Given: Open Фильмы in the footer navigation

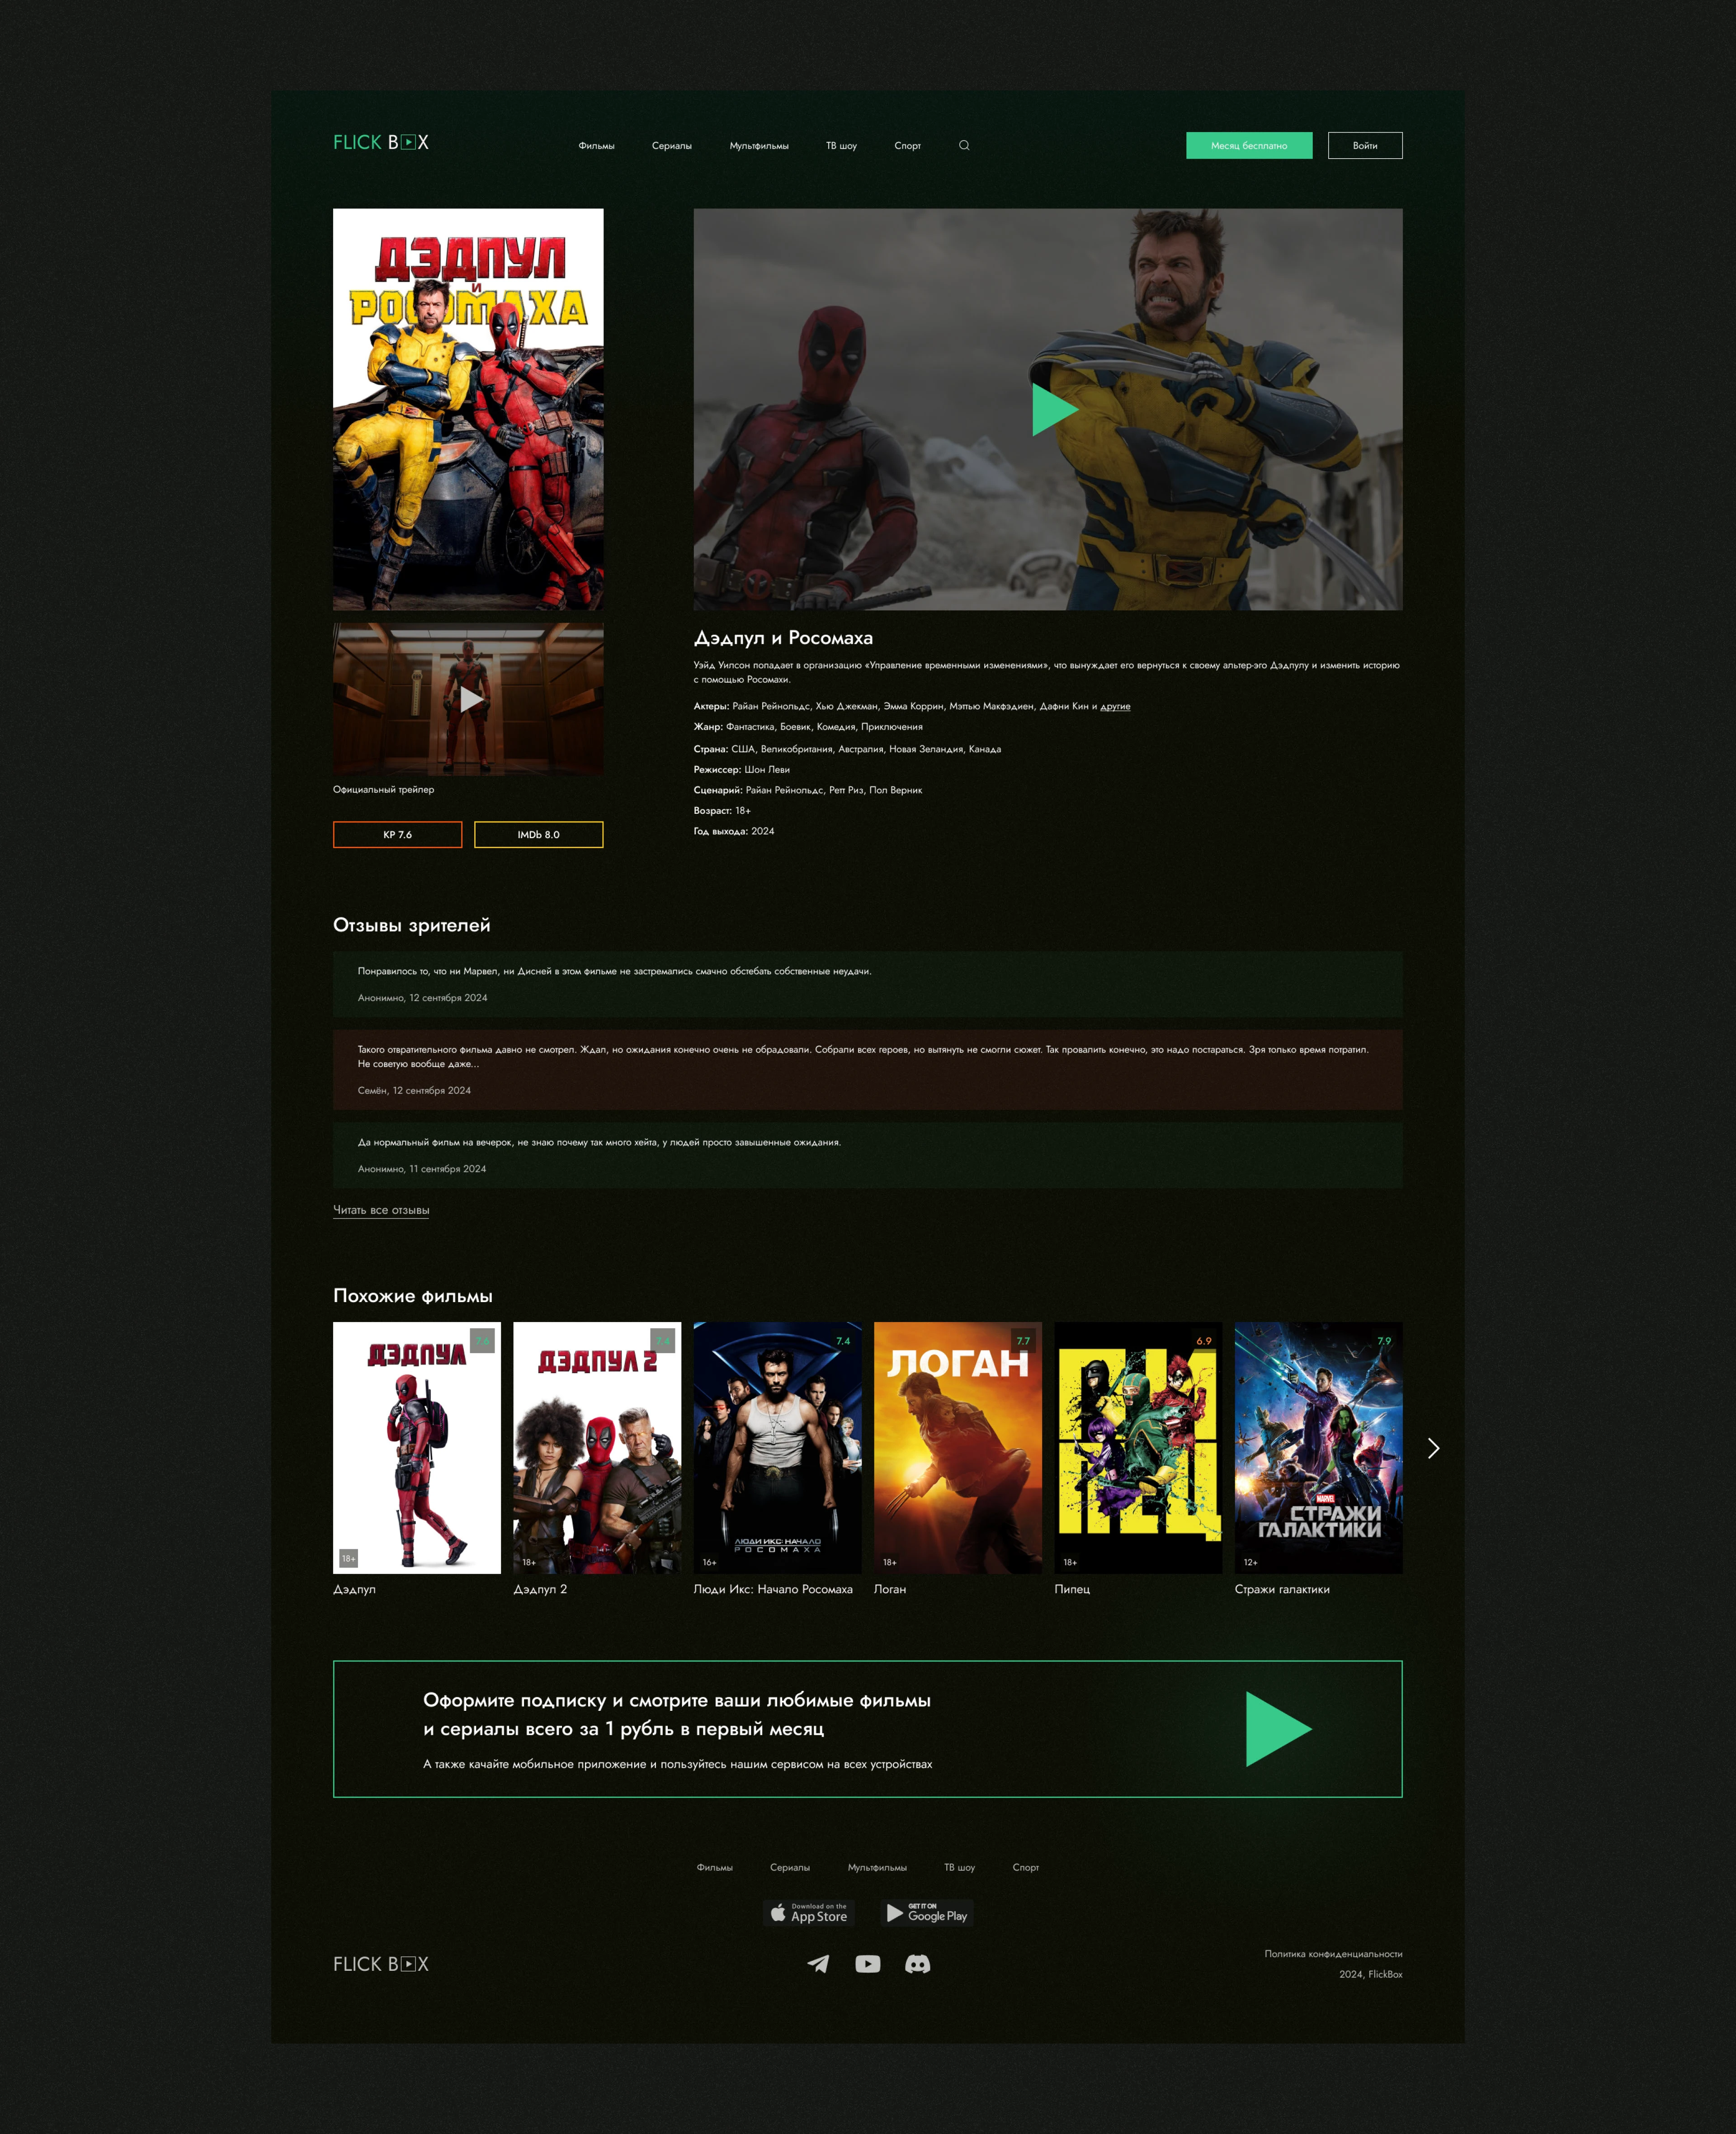Looking at the screenshot, I should (715, 1868).
